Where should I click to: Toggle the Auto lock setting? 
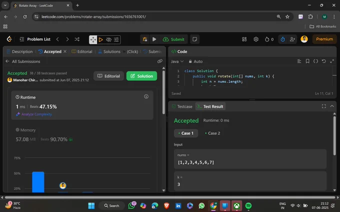pyautogui.click(x=195, y=61)
